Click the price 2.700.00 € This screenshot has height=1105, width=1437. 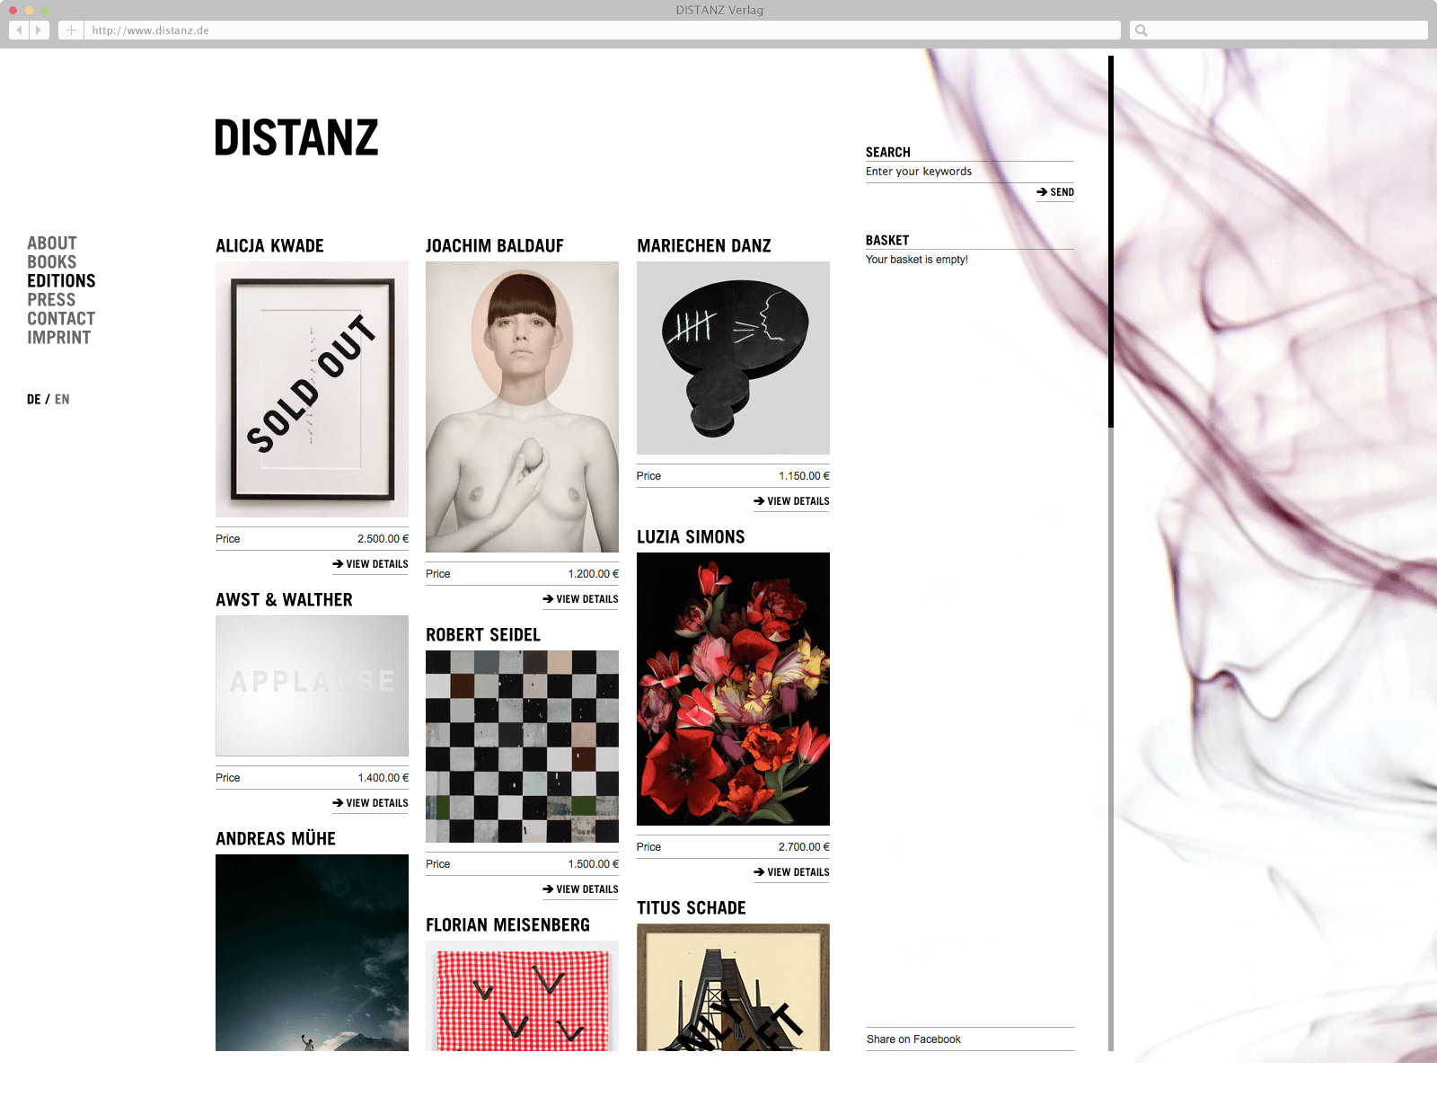pos(804,847)
